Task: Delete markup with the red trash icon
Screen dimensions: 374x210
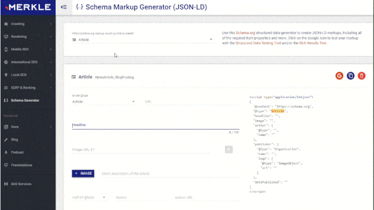Action: (x=362, y=76)
